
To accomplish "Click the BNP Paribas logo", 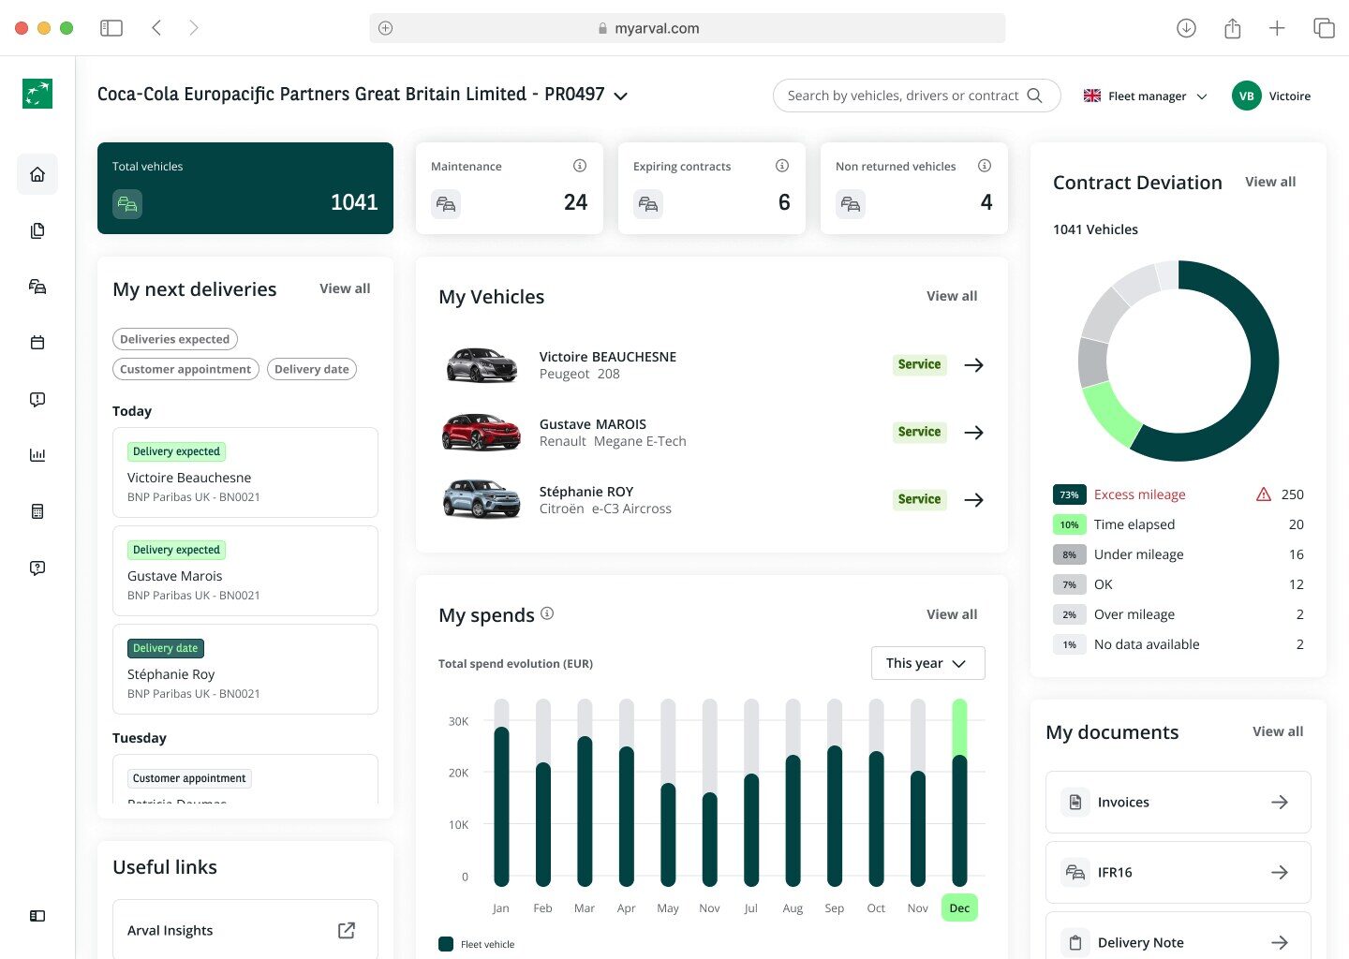I will coord(37,94).
